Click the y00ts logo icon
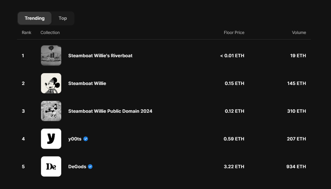Viewport: 331px width, 189px height. point(51,139)
